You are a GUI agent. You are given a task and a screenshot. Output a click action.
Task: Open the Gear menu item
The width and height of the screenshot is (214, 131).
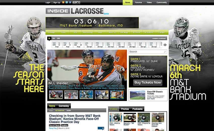tap(100, 32)
